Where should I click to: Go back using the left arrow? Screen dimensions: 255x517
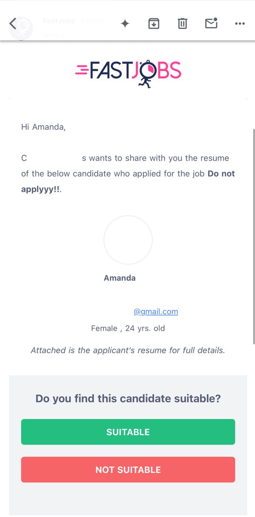pyautogui.click(x=13, y=24)
